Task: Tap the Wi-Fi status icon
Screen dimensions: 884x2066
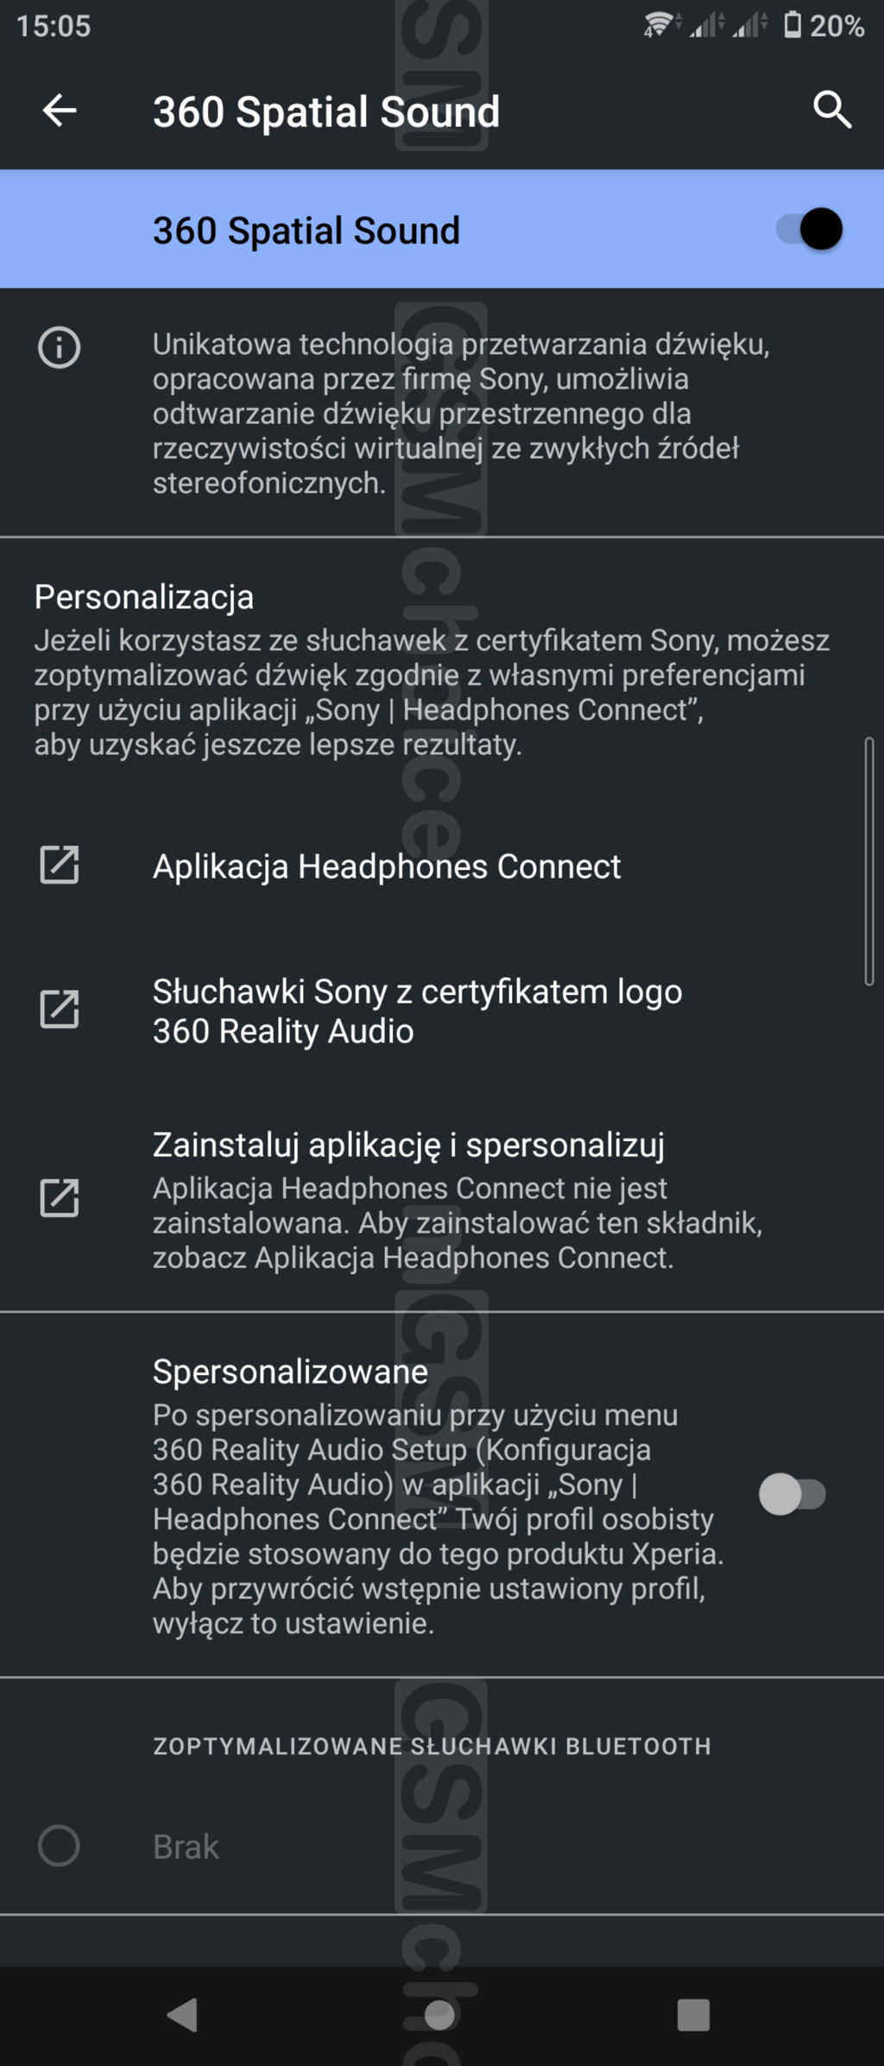Action: [658, 25]
